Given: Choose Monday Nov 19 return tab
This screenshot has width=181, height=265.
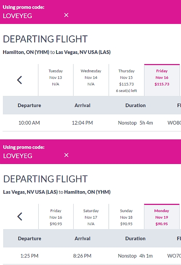Looking at the screenshot, I should (x=162, y=216).
